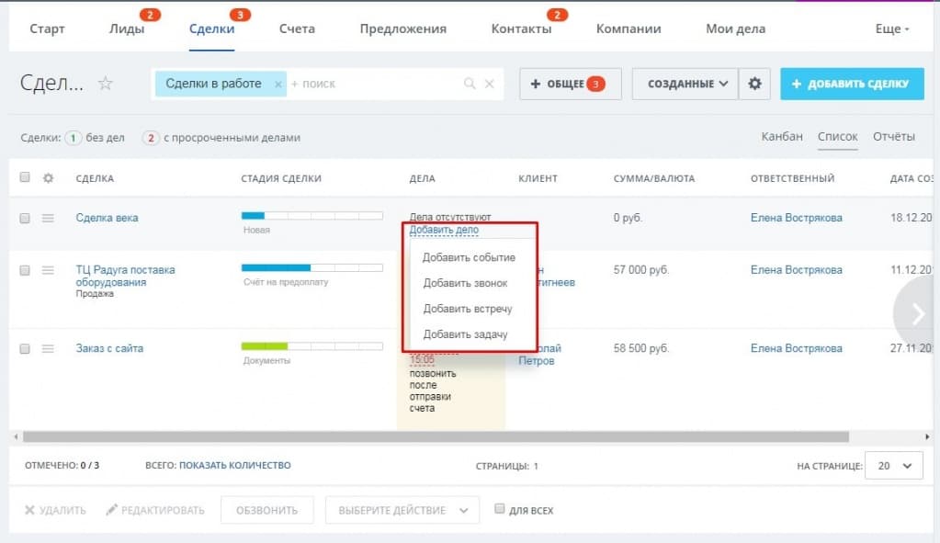Image resolution: width=940 pixels, height=543 pixels.
Task: Select 'Добавить звонок' from the menu
Action: click(465, 283)
